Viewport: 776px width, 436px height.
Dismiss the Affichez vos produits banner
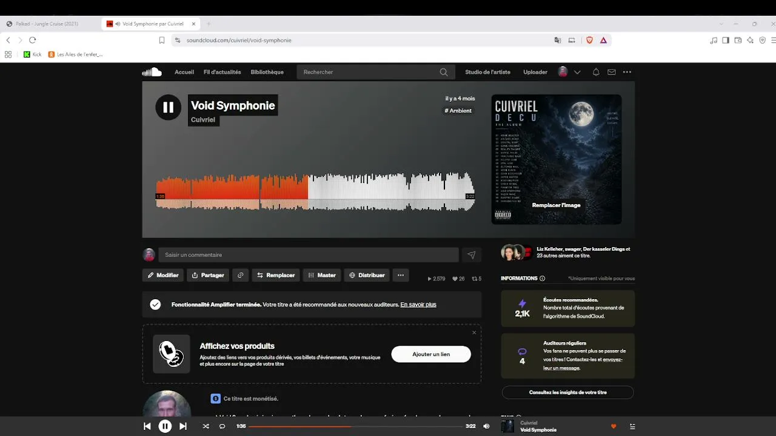point(474,332)
